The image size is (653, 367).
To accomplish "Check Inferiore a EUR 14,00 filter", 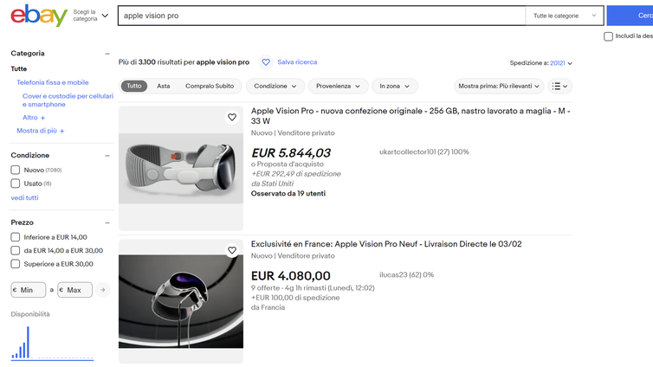I will (16, 237).
